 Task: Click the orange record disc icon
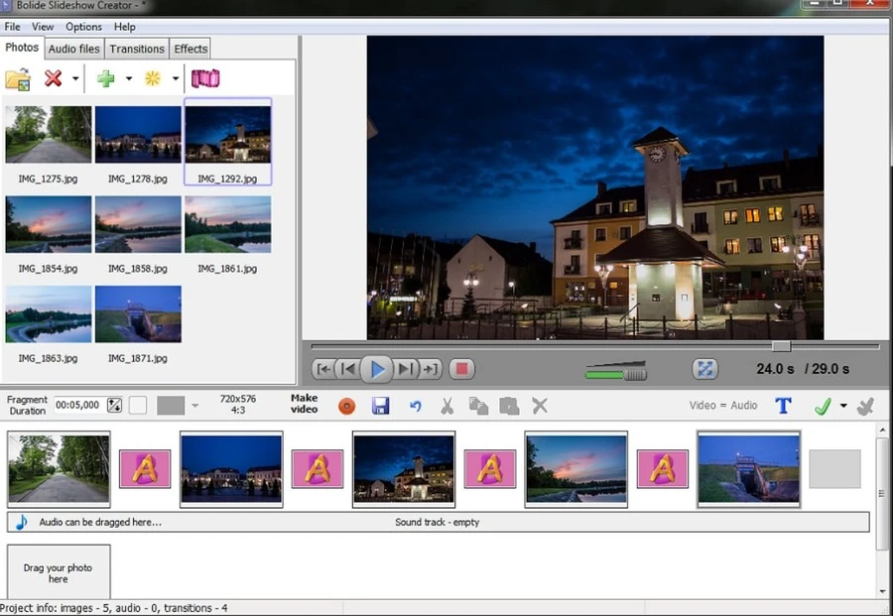pos(346,406)
